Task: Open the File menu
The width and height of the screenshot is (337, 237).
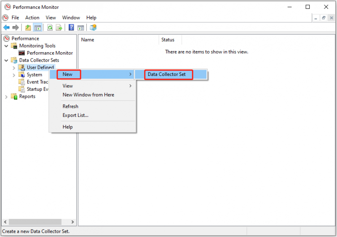Action: click(15, 18)
